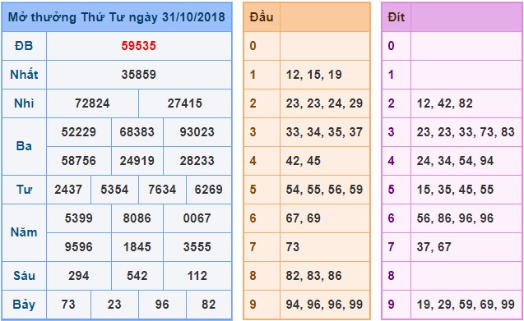This screenshot has width=524, height=321.
Task: Select Đít row values '12, 42, 82'
Action: tap(444, 103)
